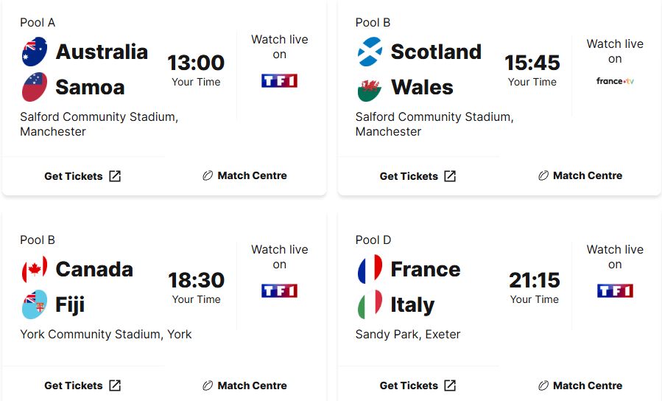Click the Scotland flag icon

(370, 52)
